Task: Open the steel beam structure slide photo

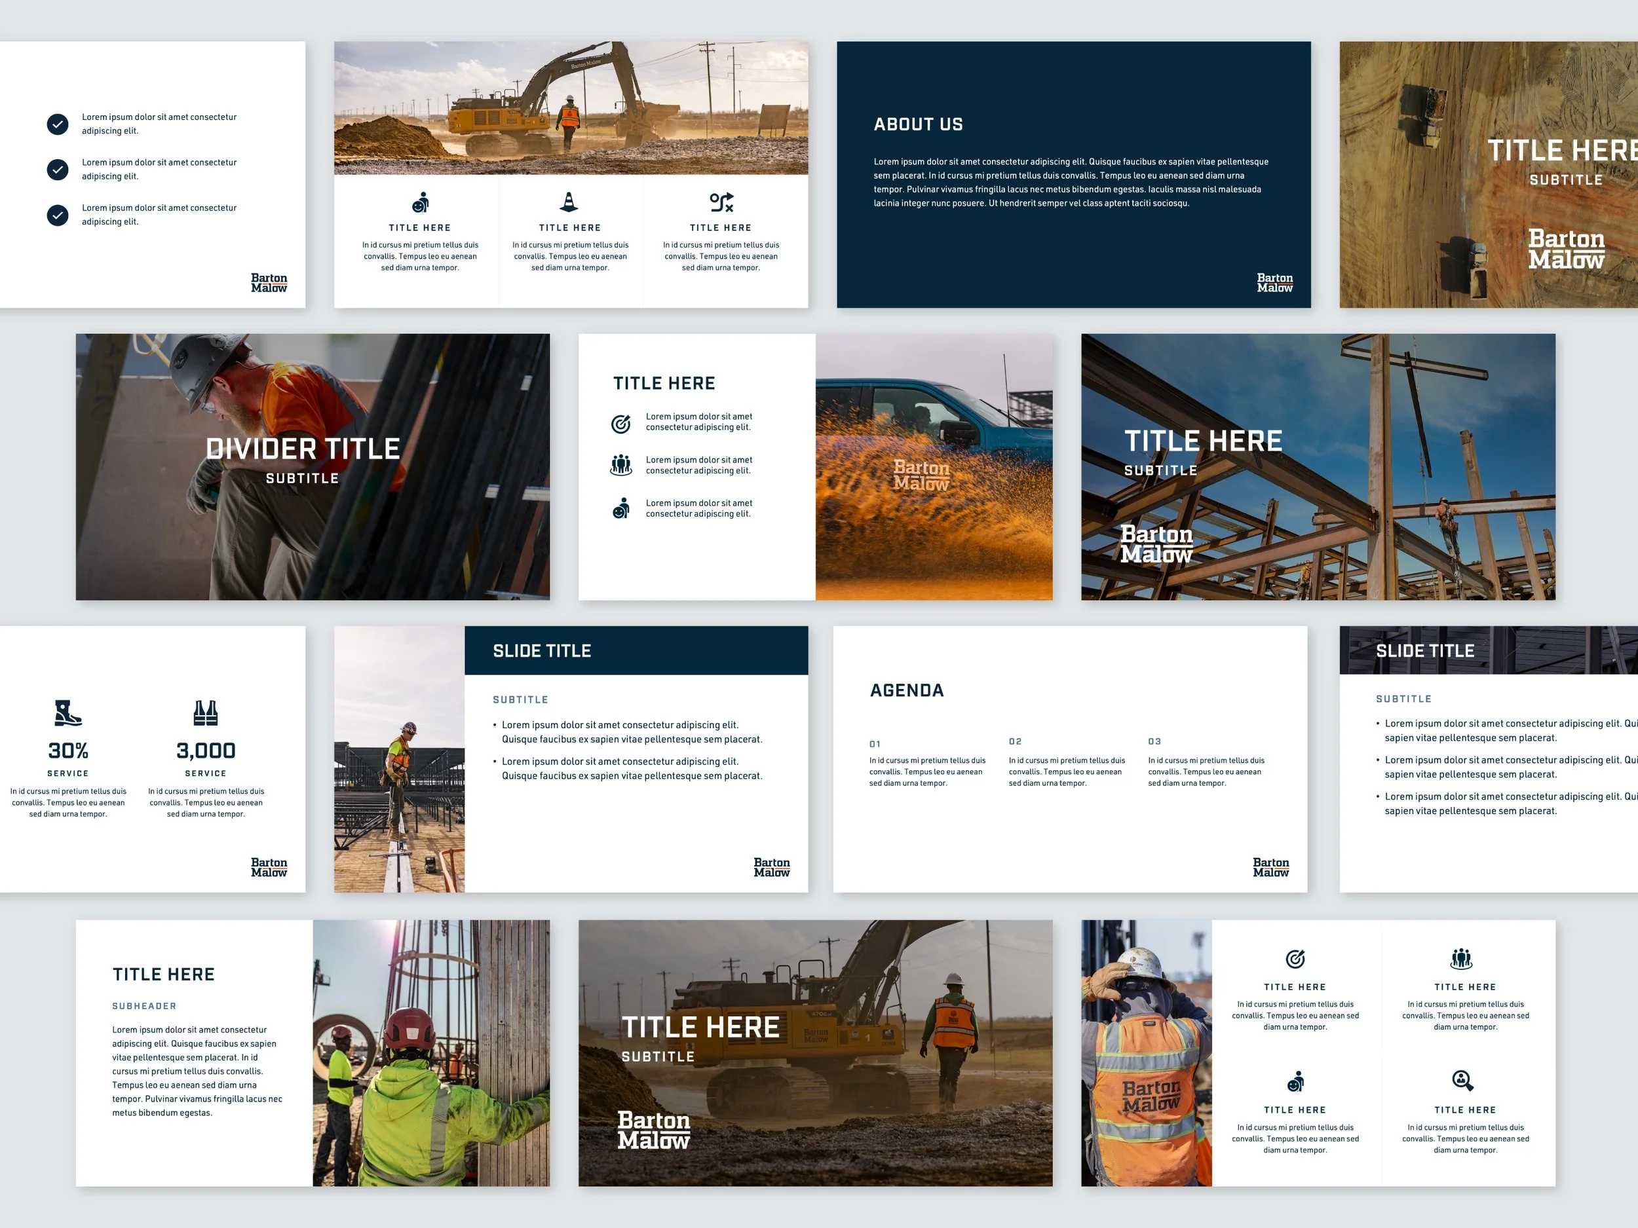Action: [1318, 467]
